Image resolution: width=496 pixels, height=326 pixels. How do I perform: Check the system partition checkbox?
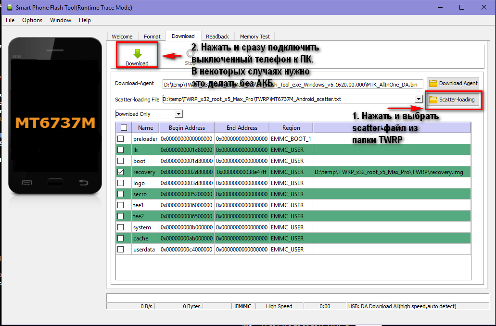tap(121, 227)
